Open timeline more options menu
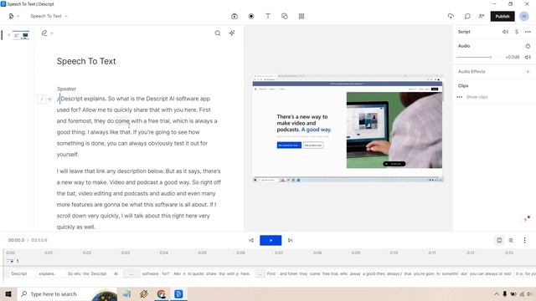Screen dimensions: 536x301 click(525, 240)
